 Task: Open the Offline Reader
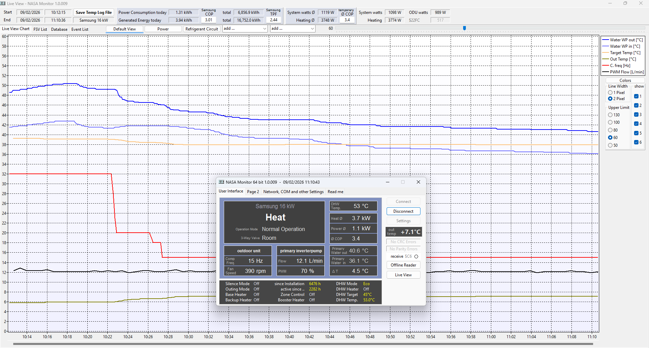[403, 265]
